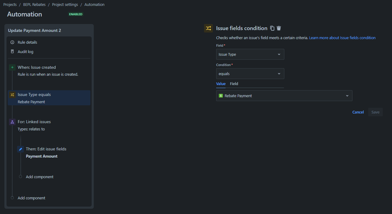Click the Rule details info icon
Image resolution: width=392 pixels, height=214 pixels.
[x=12, y=42]
